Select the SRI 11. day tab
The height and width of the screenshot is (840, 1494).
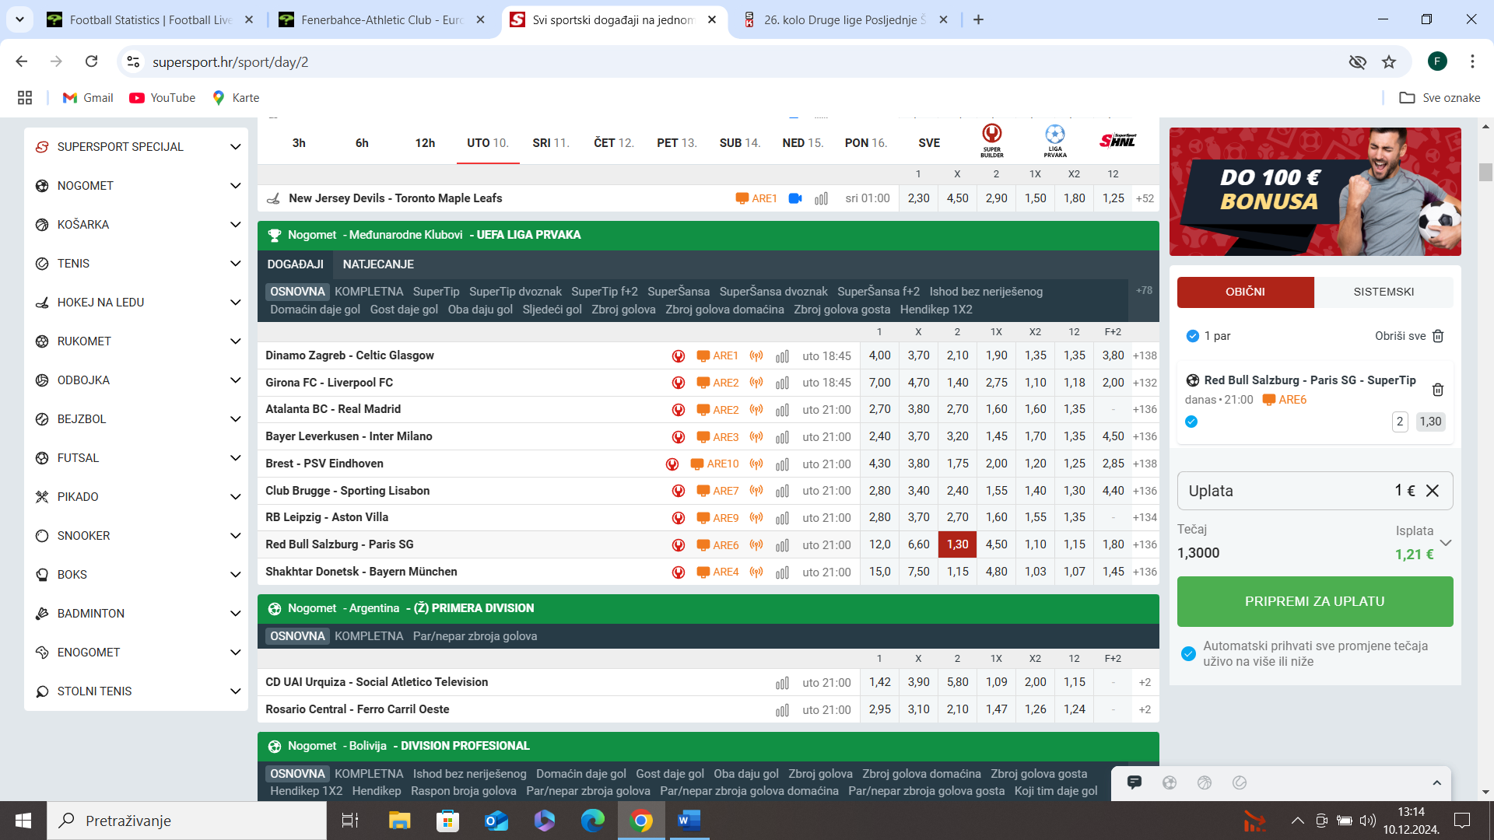pos(550,143)
